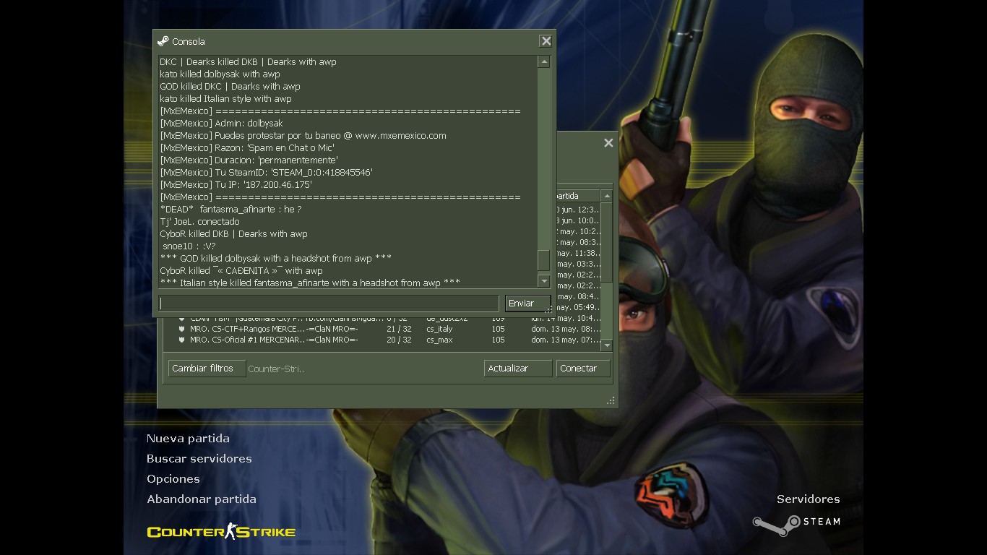Click the cs_max map cell

pos(439,340)
